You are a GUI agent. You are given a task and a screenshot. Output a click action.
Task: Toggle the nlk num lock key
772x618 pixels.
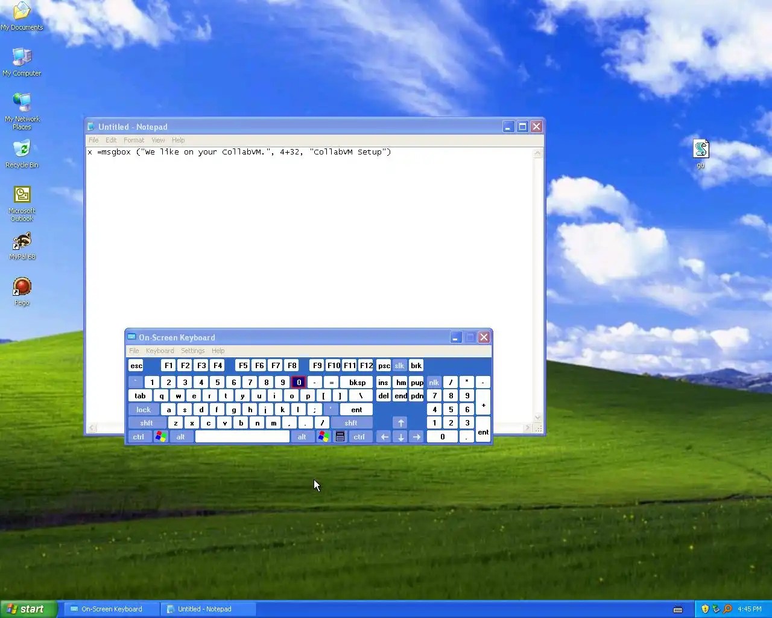[x=434, y=382]
